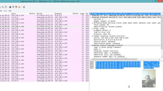This screenshot has width=163, height=91.
Task: Sort by the Destination column header
Action: click(58, 14)
